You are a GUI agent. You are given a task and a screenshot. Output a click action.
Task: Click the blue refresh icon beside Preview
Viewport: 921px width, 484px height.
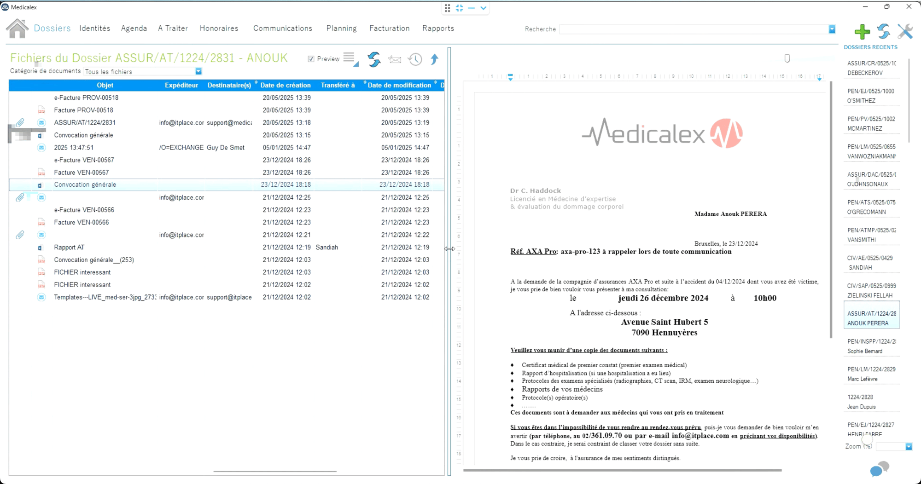pos(374,59)
